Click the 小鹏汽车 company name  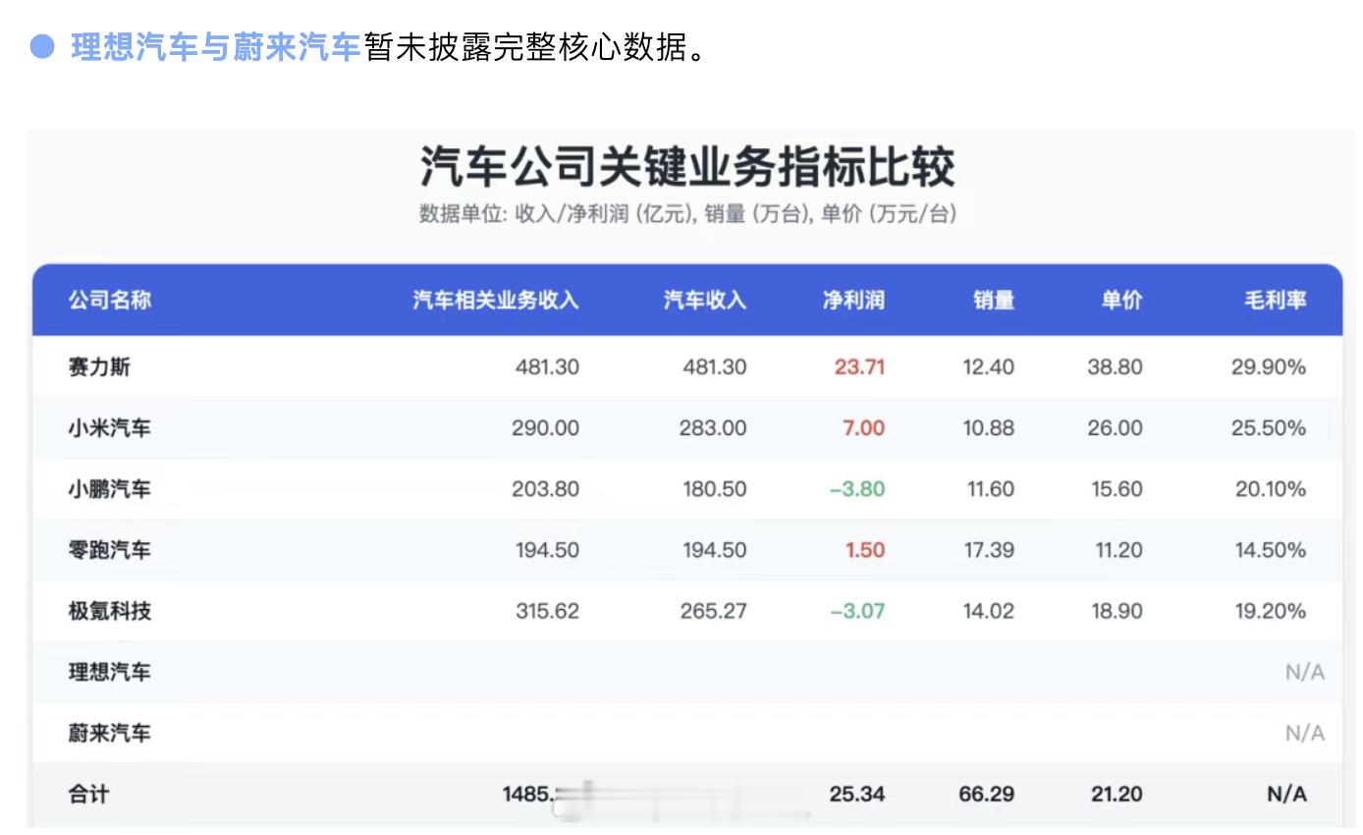(x=110, y=489)
